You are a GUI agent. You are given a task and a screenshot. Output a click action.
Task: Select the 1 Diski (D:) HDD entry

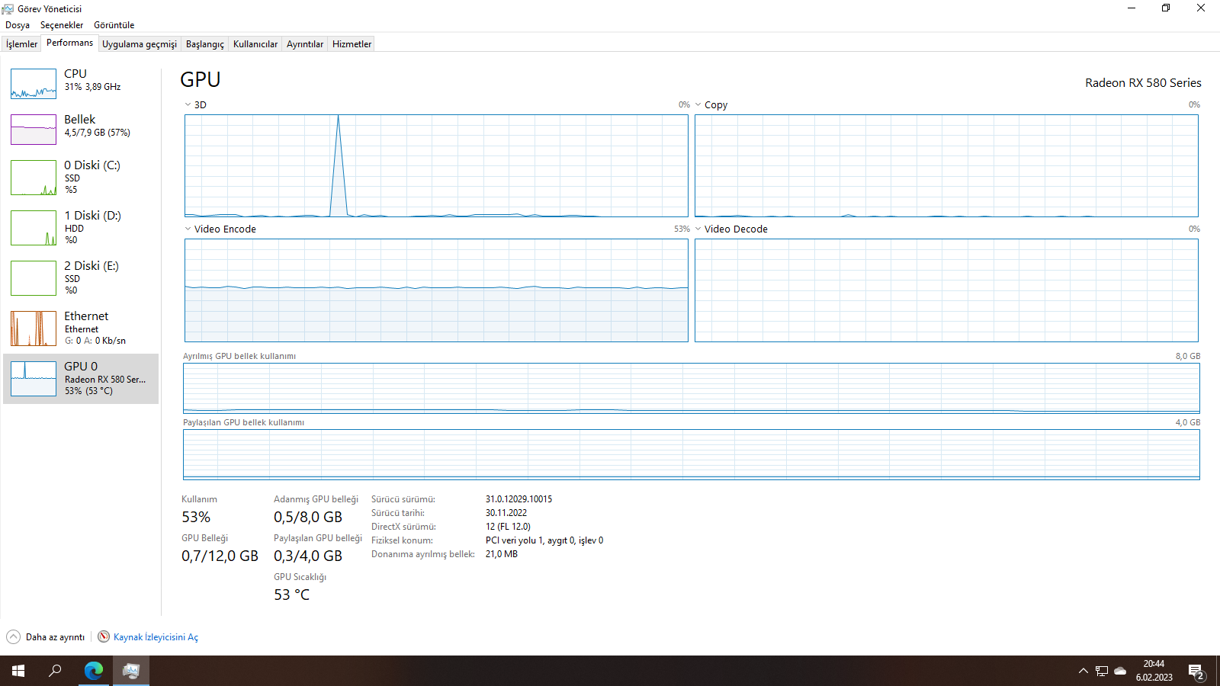pos(81,227)
